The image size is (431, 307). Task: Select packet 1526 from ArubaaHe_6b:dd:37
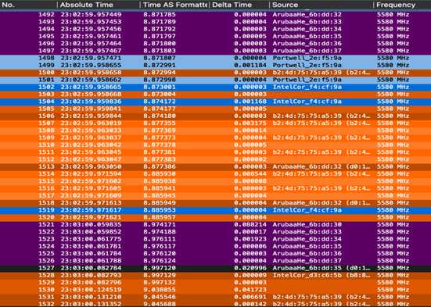pyautogui.click(x=216, y=261)
